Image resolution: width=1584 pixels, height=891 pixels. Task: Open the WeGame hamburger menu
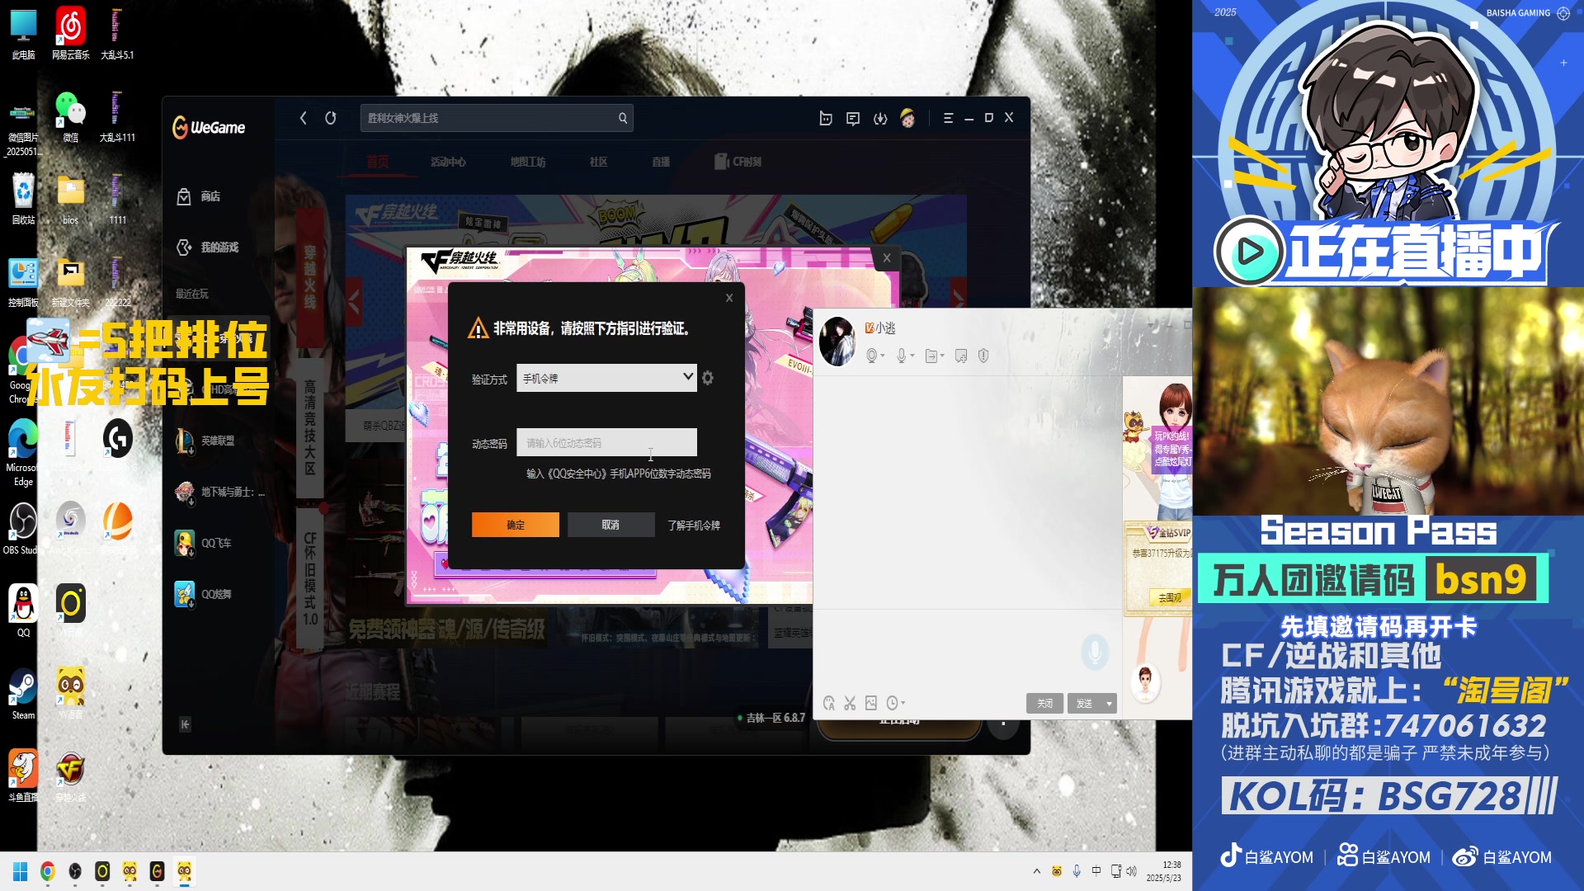(948, 118)
